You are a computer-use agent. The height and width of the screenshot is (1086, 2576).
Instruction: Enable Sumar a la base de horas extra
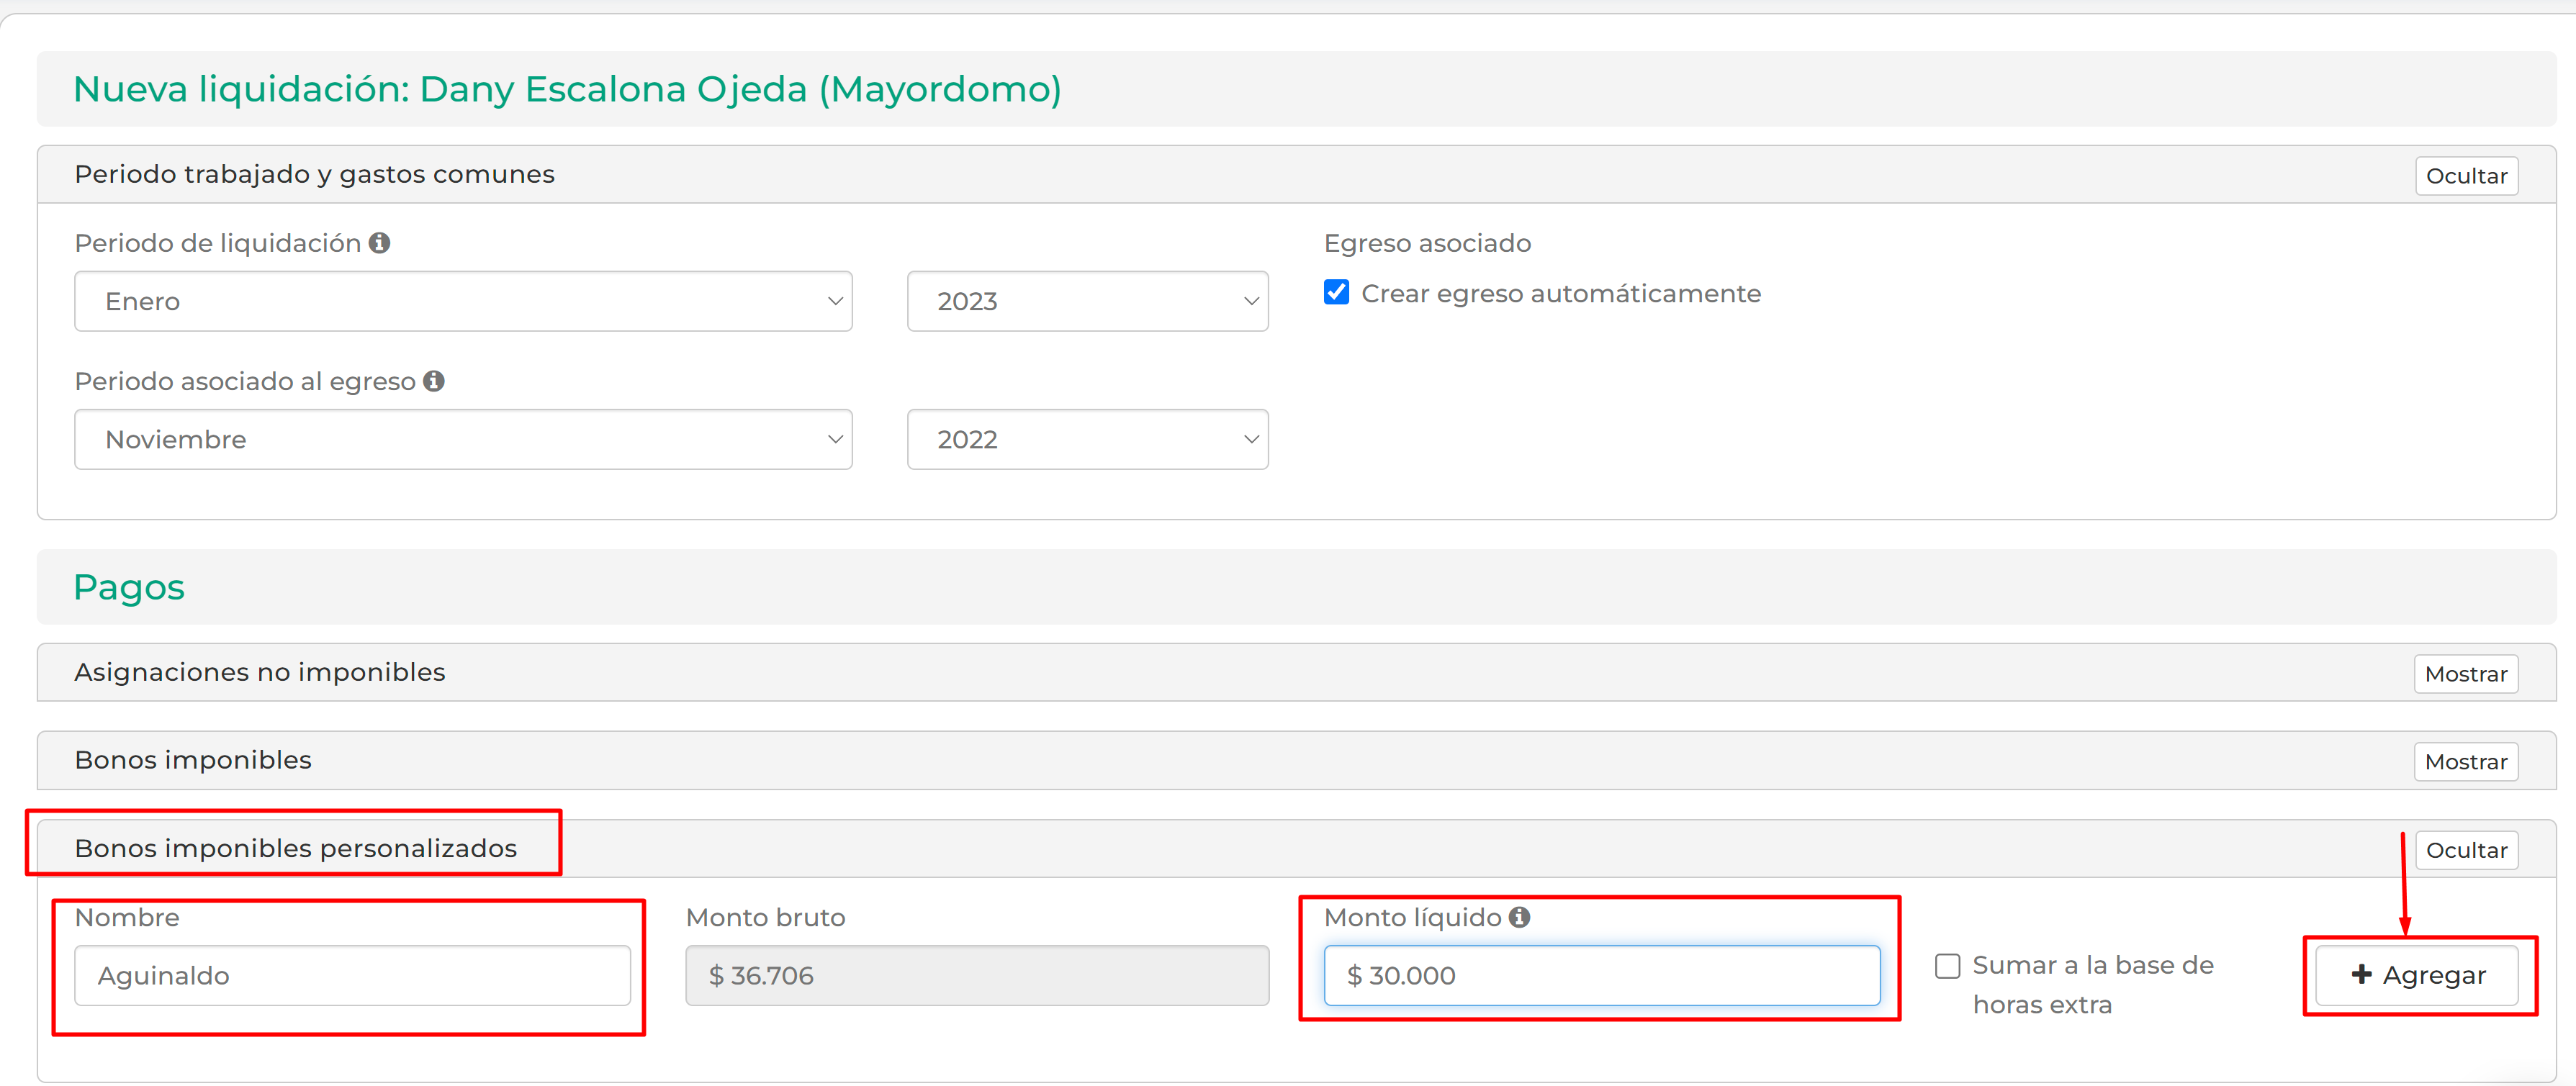click(1947, 966)
